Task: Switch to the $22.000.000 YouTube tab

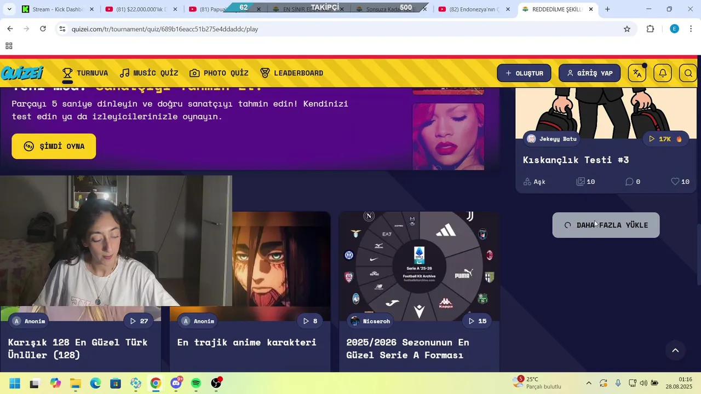Action: tap(141, 9)
